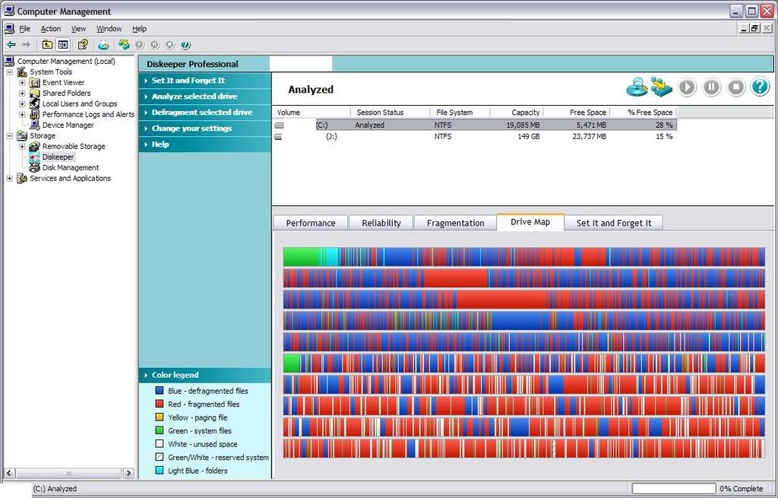This screenshot has width=778, height=498.
Task: Click the Session Status column header
Action: [x=390, y=113]
